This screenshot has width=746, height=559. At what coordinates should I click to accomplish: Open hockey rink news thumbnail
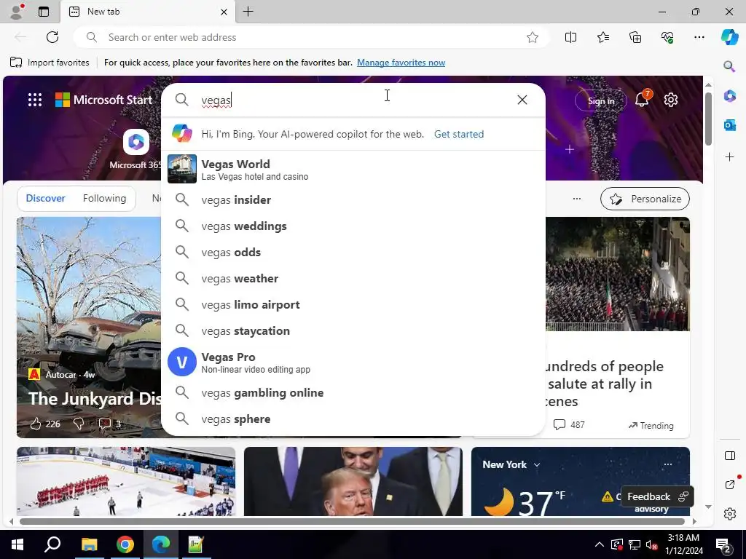coord(126,482)
